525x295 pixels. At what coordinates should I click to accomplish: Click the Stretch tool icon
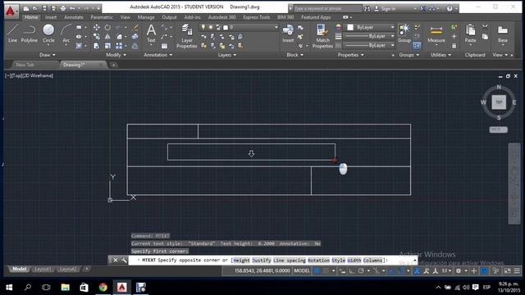tap(97, 46)
